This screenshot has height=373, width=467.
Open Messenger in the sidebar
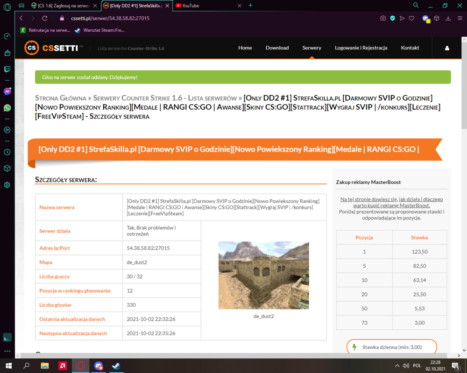tap(7, 91)
